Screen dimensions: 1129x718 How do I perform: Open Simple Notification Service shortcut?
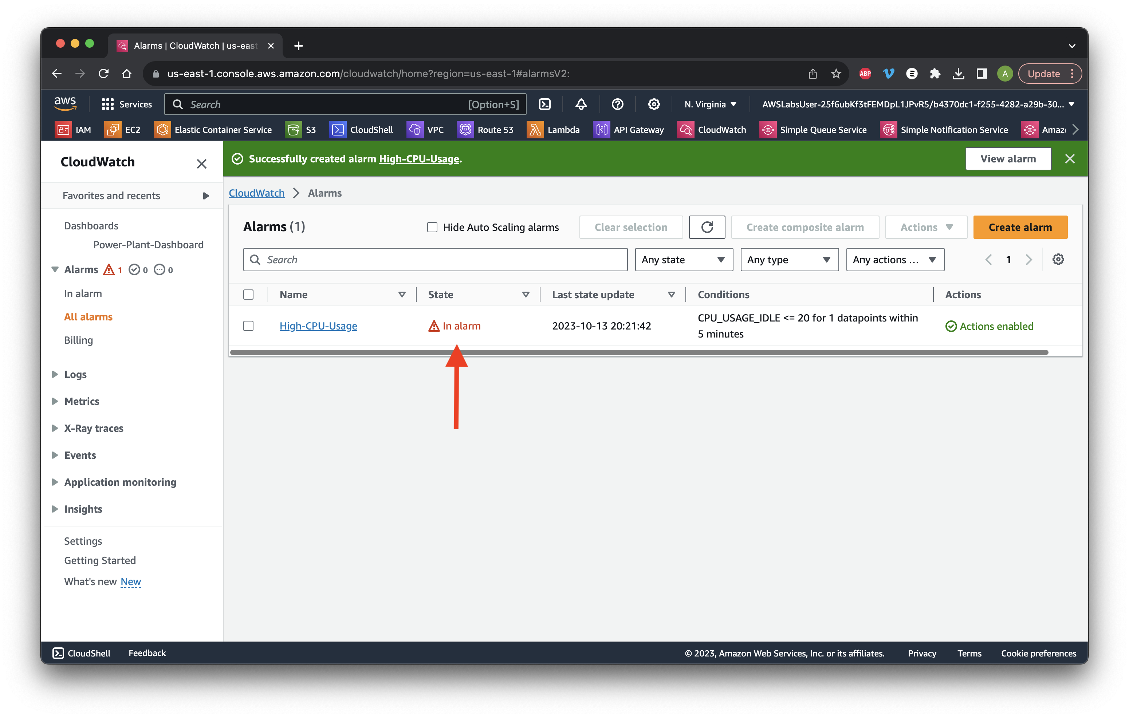click(944, 130)
